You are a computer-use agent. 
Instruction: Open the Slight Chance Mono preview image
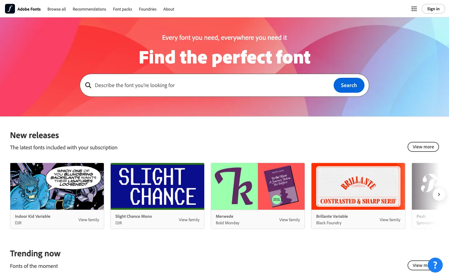click(x=157, y=186)
